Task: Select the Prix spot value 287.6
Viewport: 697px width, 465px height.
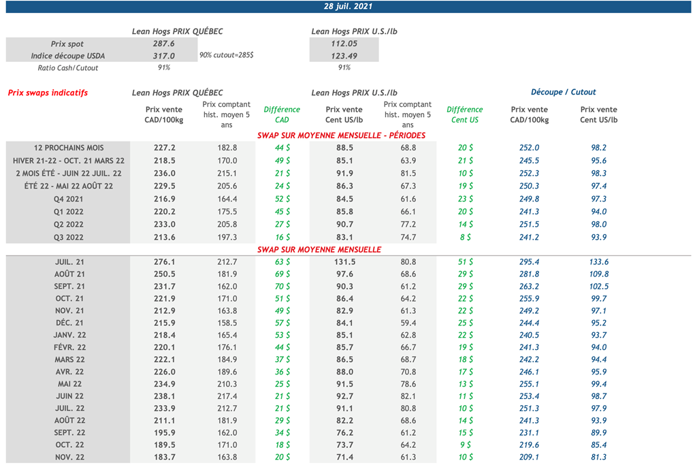Action: [x=163, y=44]
